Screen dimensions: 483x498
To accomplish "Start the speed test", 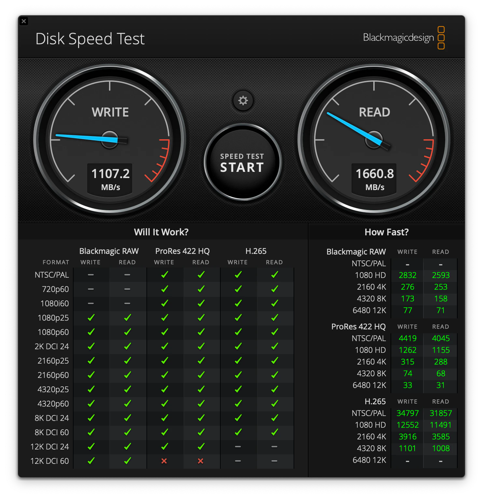I will pos(242,162).
